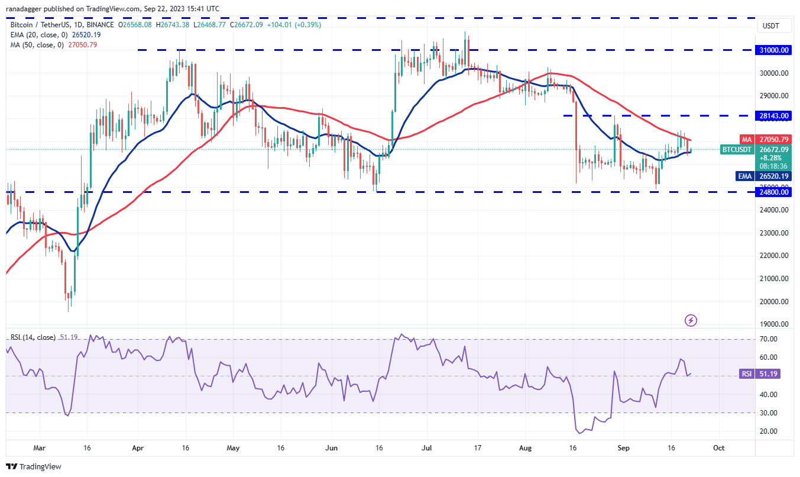Toggle the EMA (20, close, 0) indicator legend
Viewport: 800px width, 477px height.
coord(38,36)
